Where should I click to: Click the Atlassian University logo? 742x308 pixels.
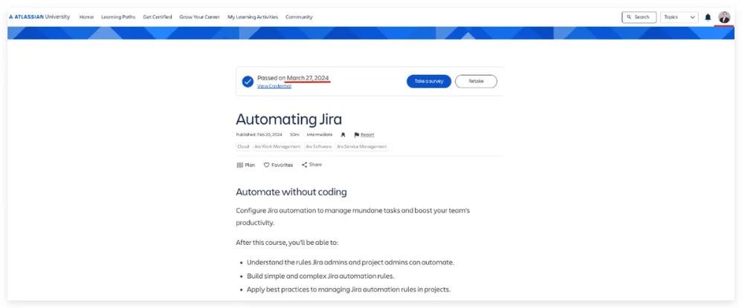click(39, 17)
